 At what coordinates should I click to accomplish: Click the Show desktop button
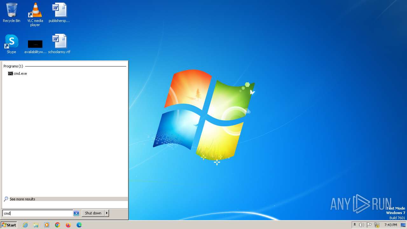click(x=404, y=225)
